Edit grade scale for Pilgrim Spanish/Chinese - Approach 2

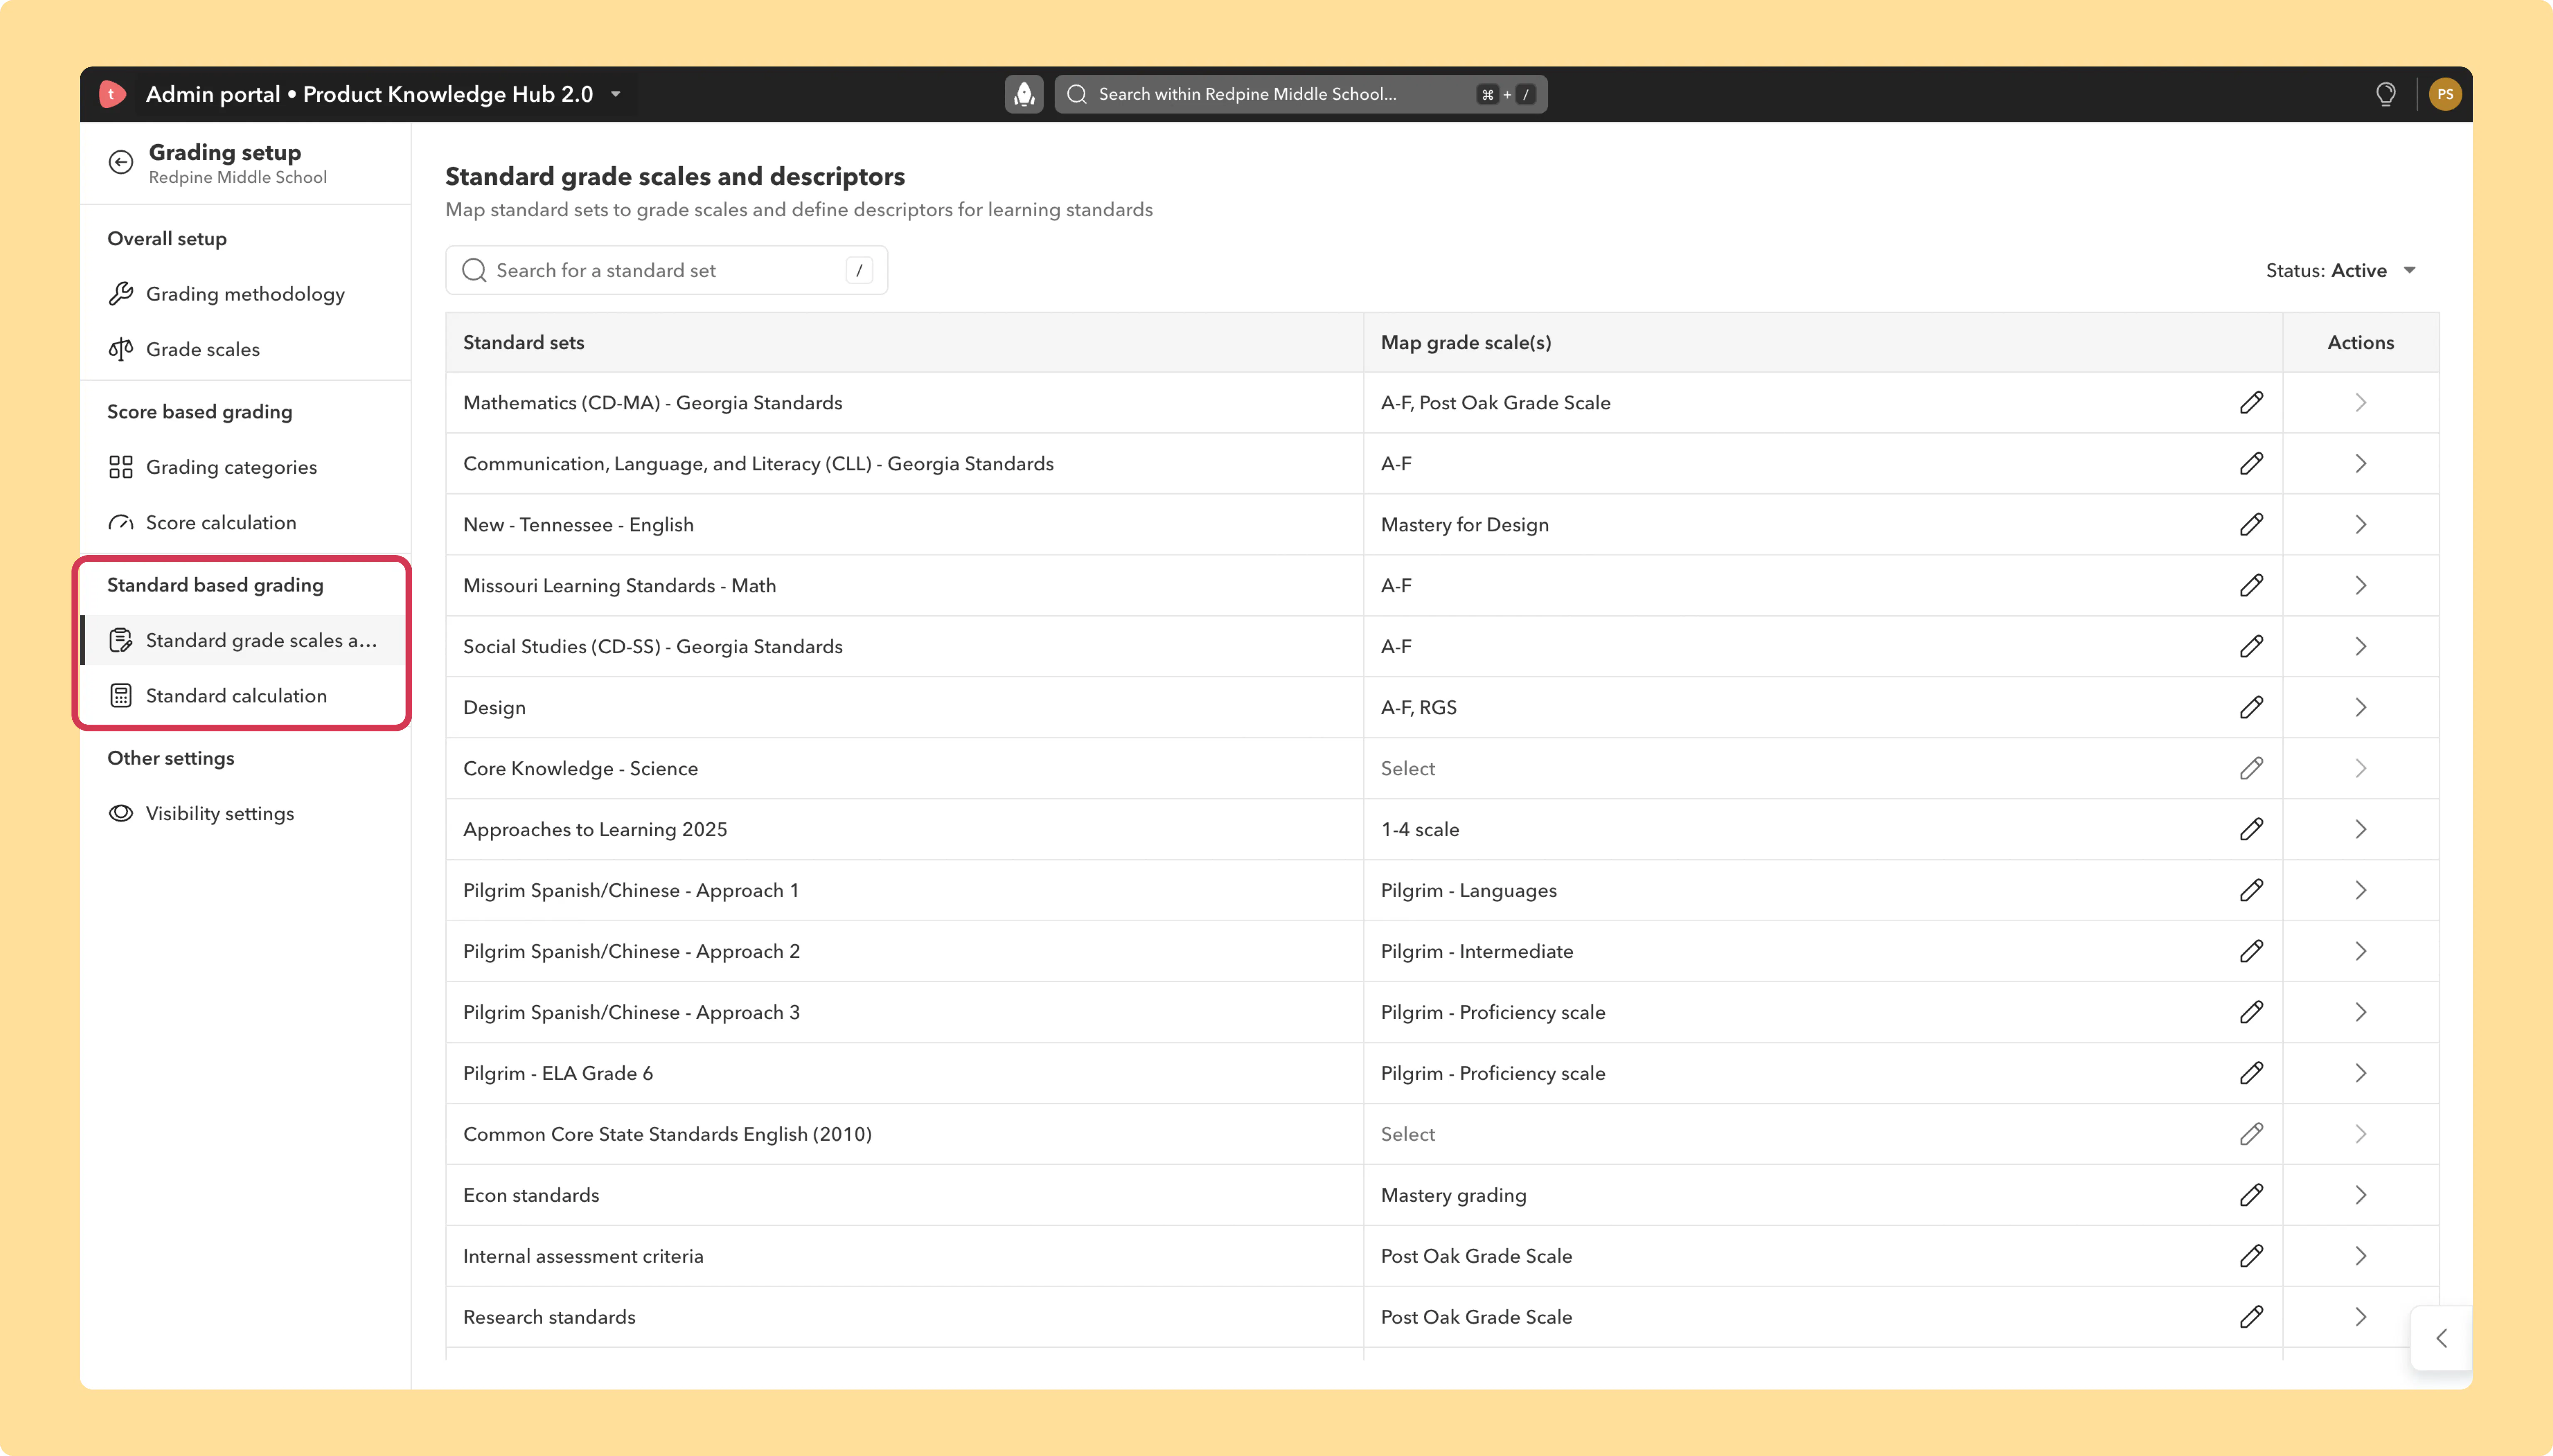point(2251,952)
